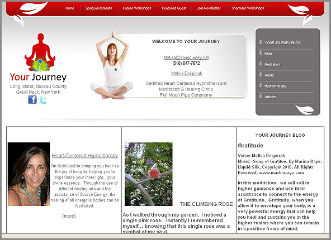
Task: Click the leaf bullet beside Aikido
Action: [261, 74]
